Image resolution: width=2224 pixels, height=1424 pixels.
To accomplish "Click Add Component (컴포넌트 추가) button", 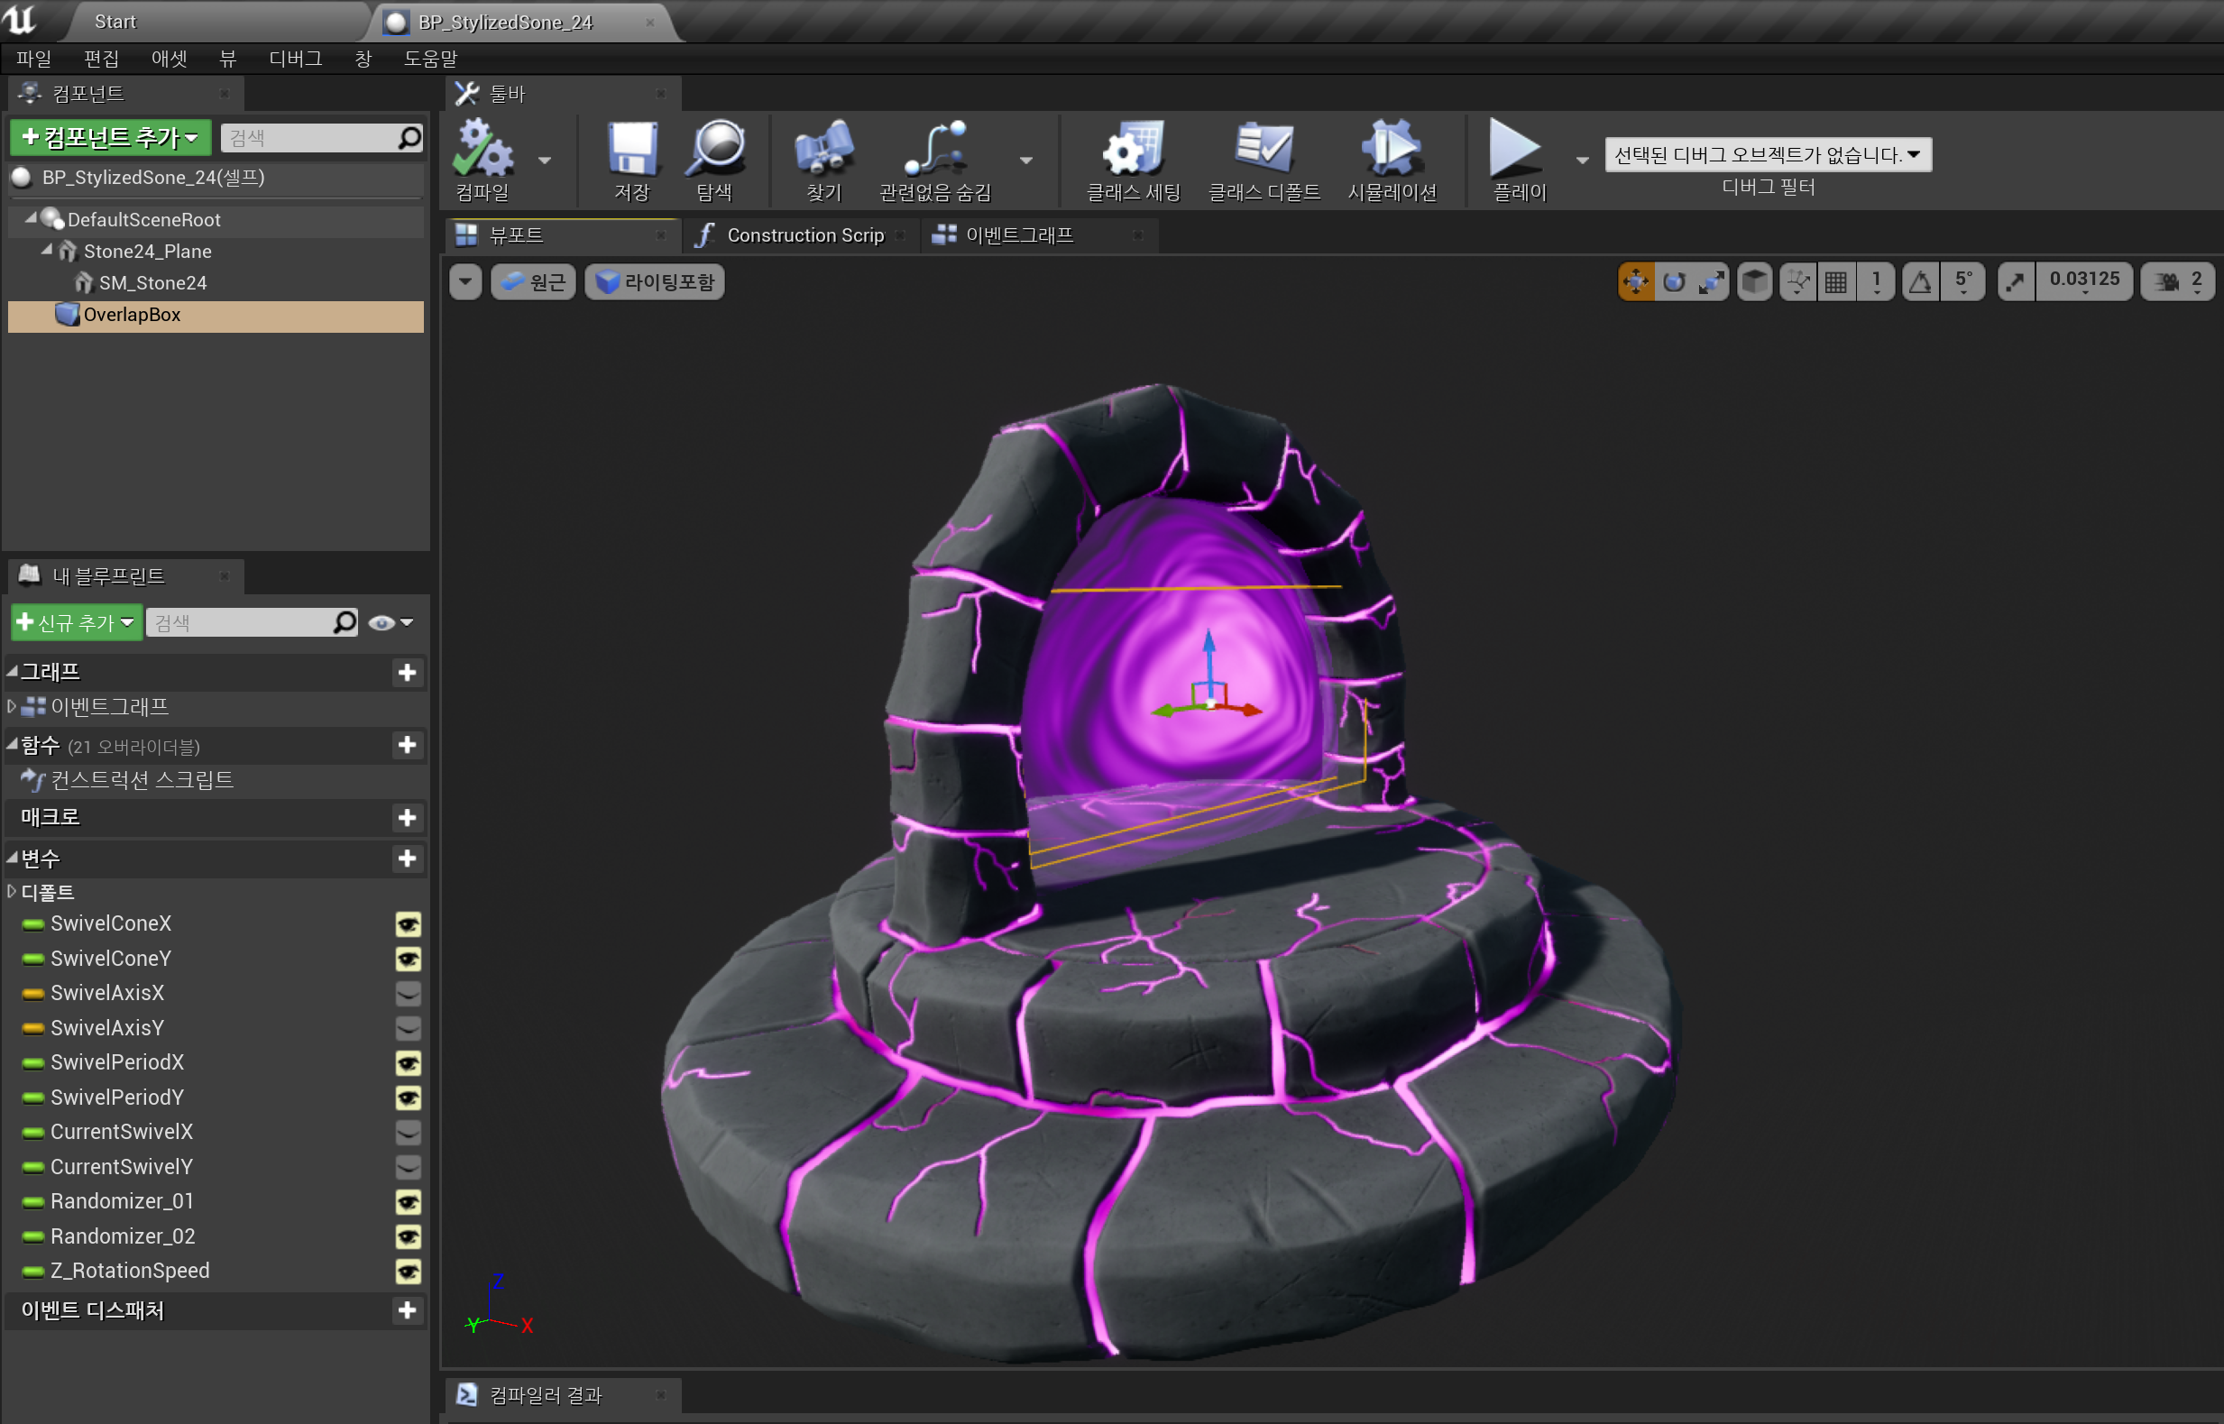I will tap(111, 137).
